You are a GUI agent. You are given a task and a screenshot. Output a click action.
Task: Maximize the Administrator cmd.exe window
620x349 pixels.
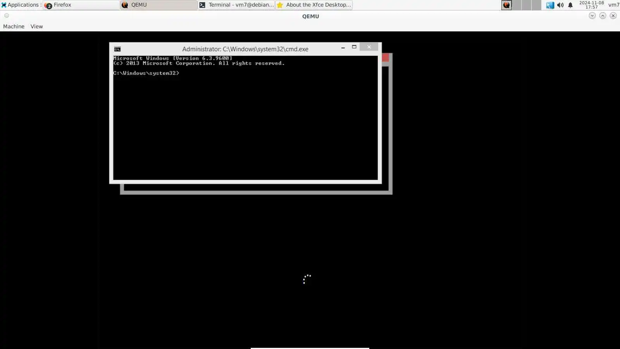(x=354, y=47)
